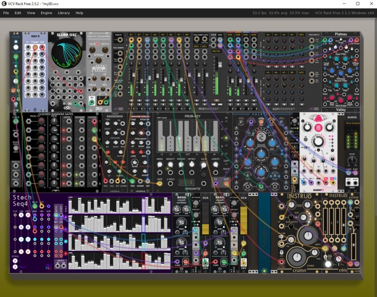Screen dimensions: 377x297
Task: Open the View menu
Action: 31,13
